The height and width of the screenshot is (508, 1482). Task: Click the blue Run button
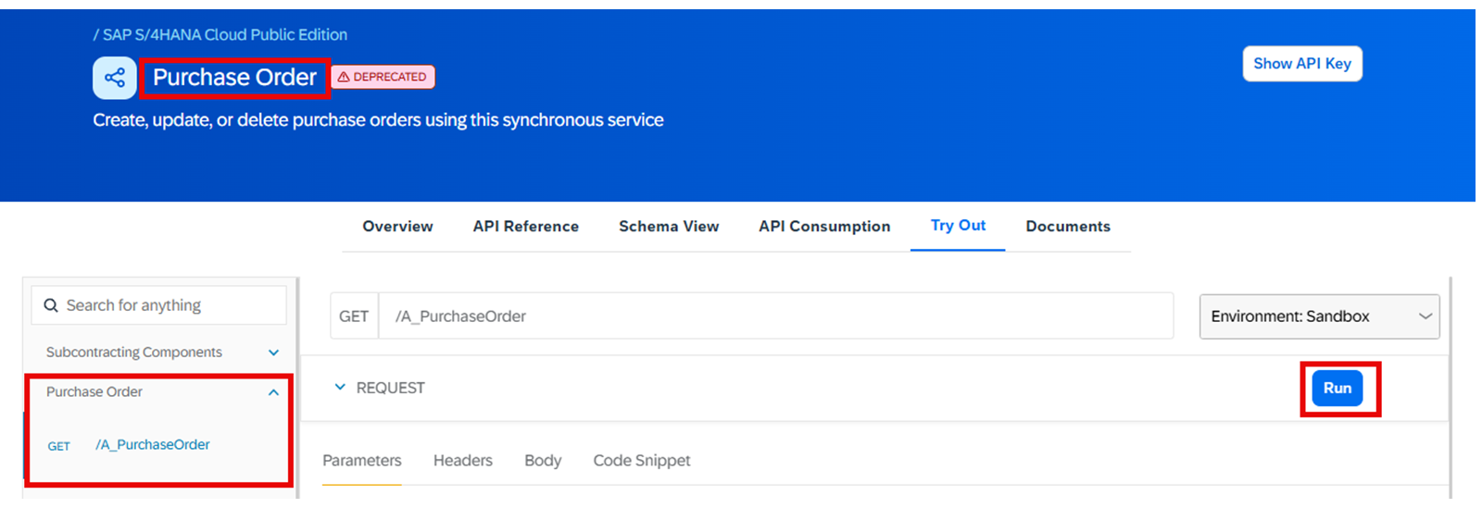click(1338, 388)
